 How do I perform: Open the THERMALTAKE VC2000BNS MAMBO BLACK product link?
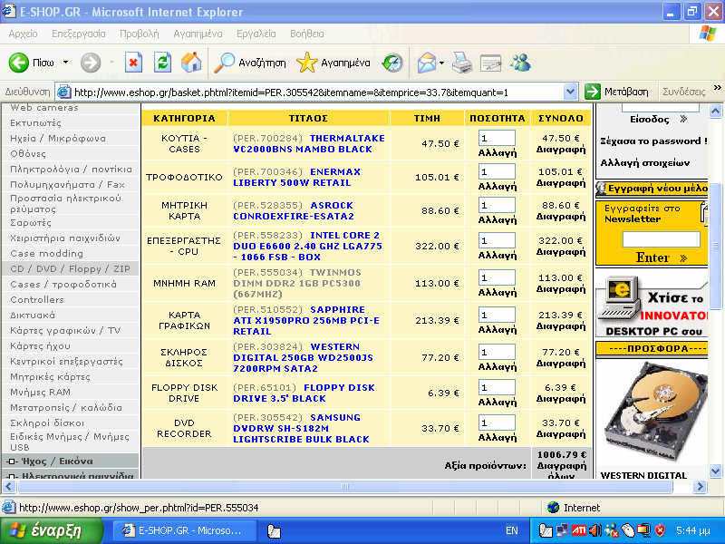pyautogui.click(x=309, y=144)
